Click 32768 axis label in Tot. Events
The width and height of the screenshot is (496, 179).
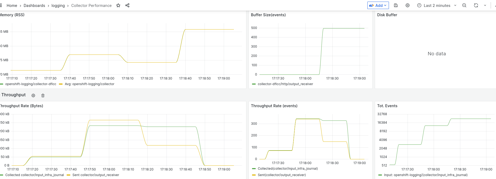[382, 114]
